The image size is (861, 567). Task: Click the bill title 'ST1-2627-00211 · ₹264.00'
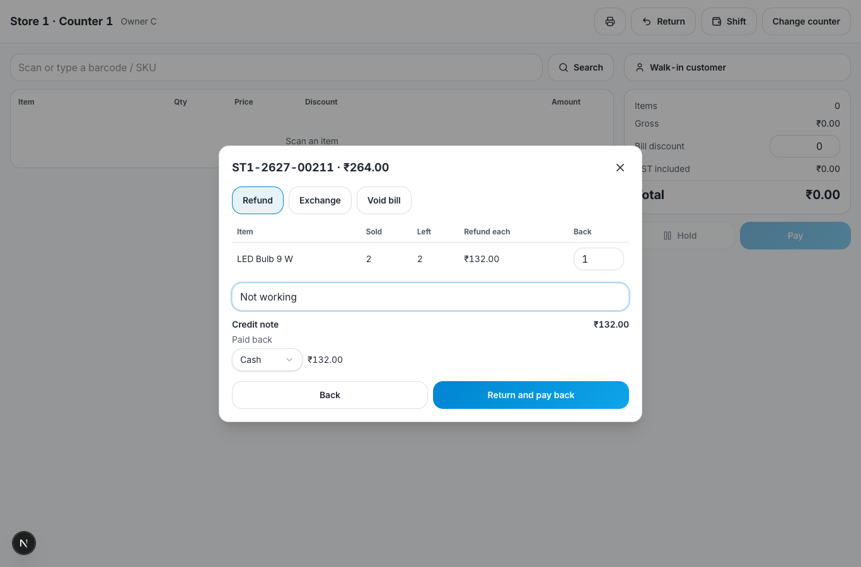[x=310, y=168]
